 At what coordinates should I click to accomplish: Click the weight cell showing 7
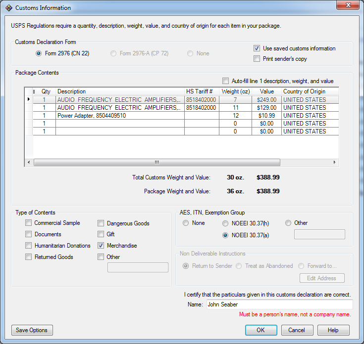tap(235, 100)
